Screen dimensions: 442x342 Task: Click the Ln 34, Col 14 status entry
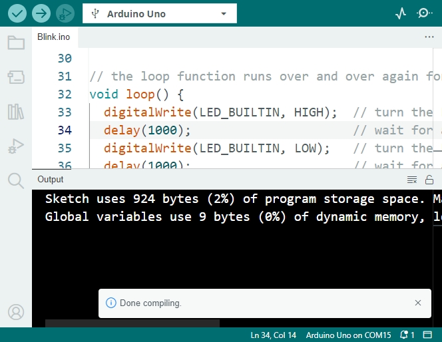point(273,335)
